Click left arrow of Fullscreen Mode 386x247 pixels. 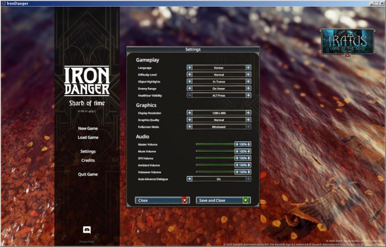[190, 127]
